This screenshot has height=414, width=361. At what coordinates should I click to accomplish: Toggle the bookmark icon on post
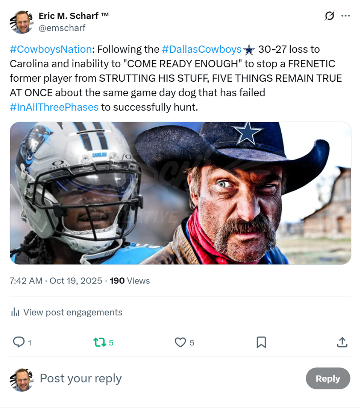tap(261, 342)
